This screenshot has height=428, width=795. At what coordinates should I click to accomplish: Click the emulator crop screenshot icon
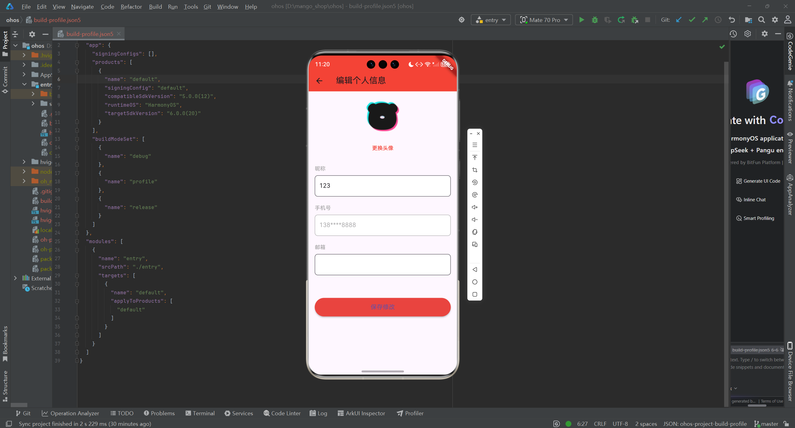[475, 170]
